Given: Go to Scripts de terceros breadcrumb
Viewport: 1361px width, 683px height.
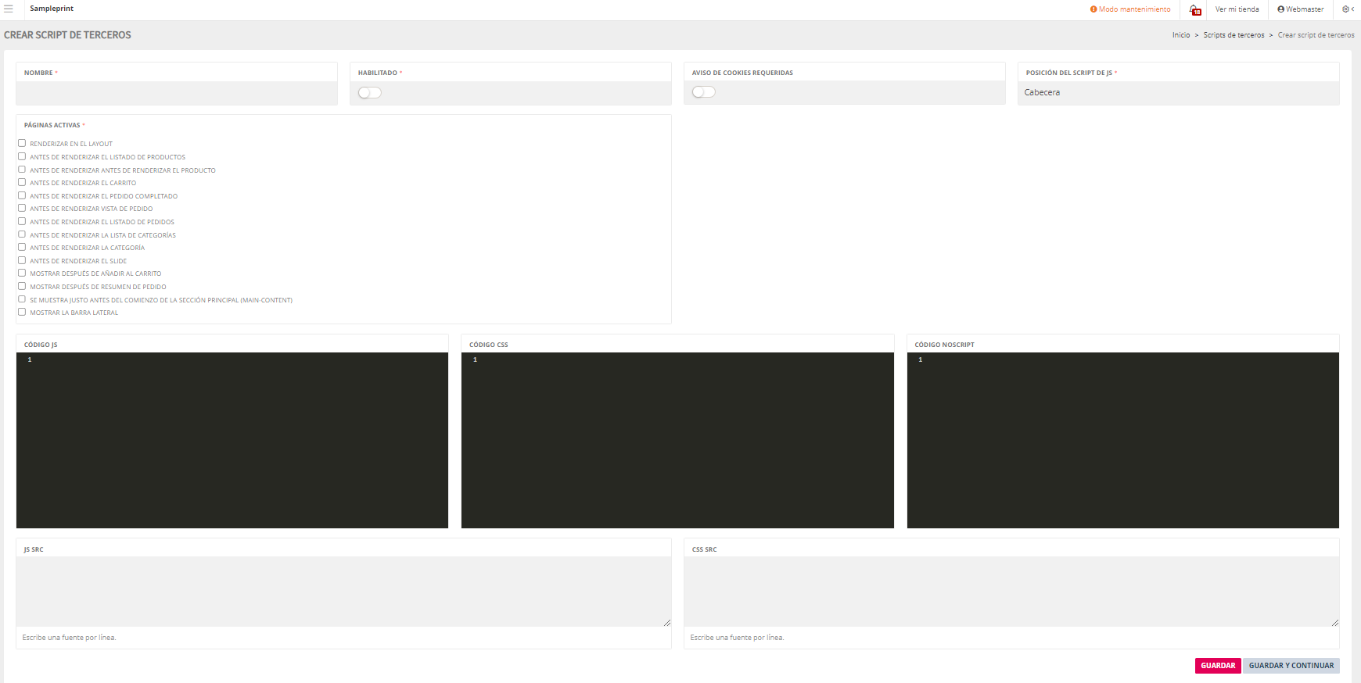Looking at the screenshot, I should (x=1234, y=35).
